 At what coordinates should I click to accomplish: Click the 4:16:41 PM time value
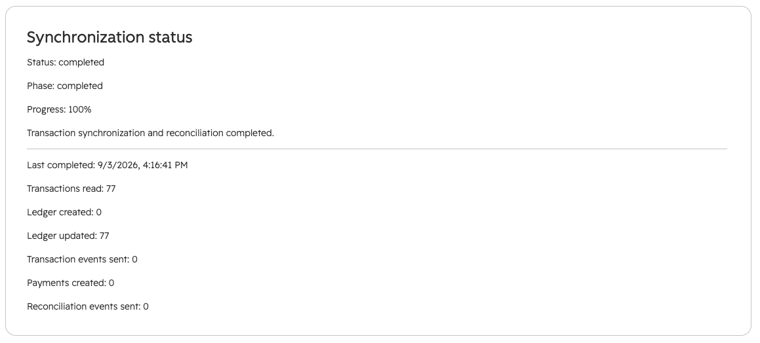(x=166, y=165)
